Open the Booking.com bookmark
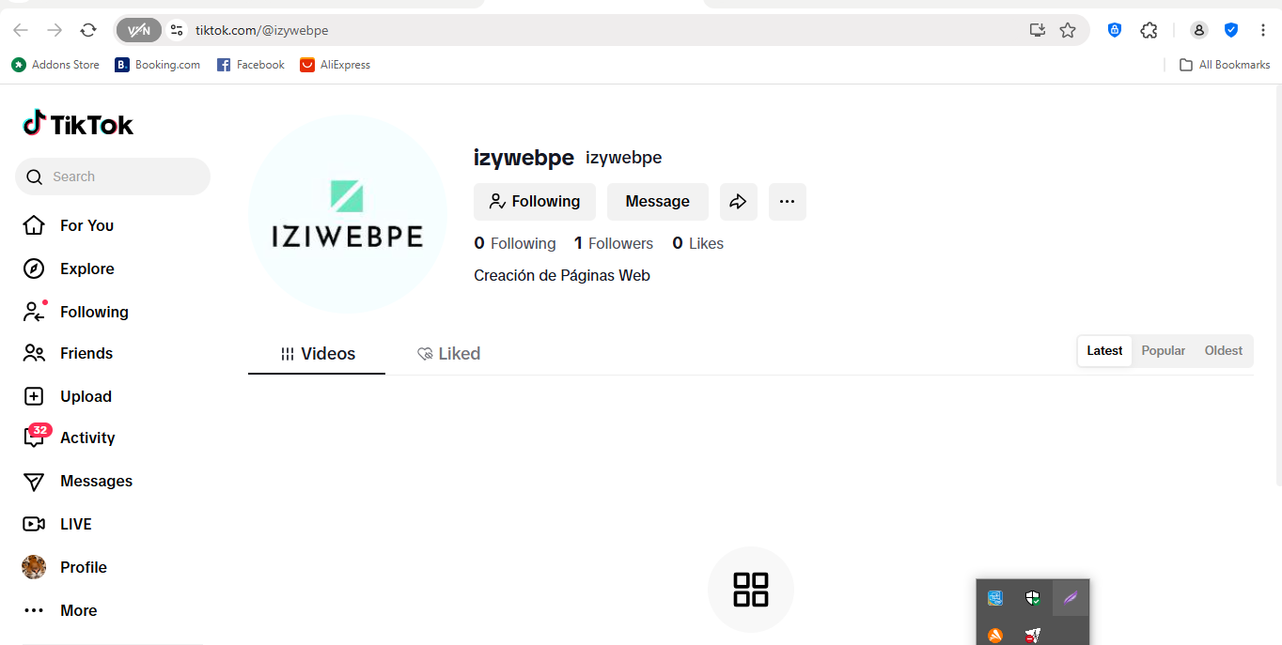 pyautogui.click(x=158, y=65)
